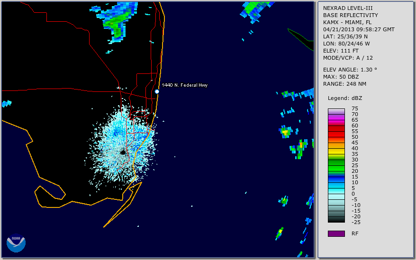Select the "Legend: dBZ" heading
Screen dimensions: 416x260
pos(344,98)
